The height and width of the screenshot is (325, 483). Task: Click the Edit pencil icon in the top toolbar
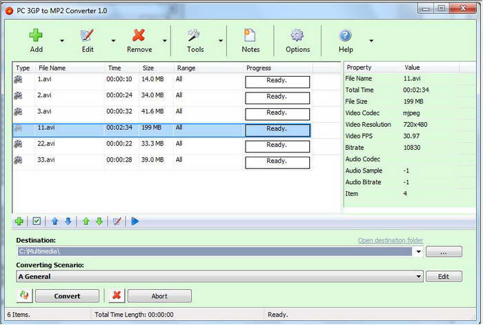click(x=87, y=35)
